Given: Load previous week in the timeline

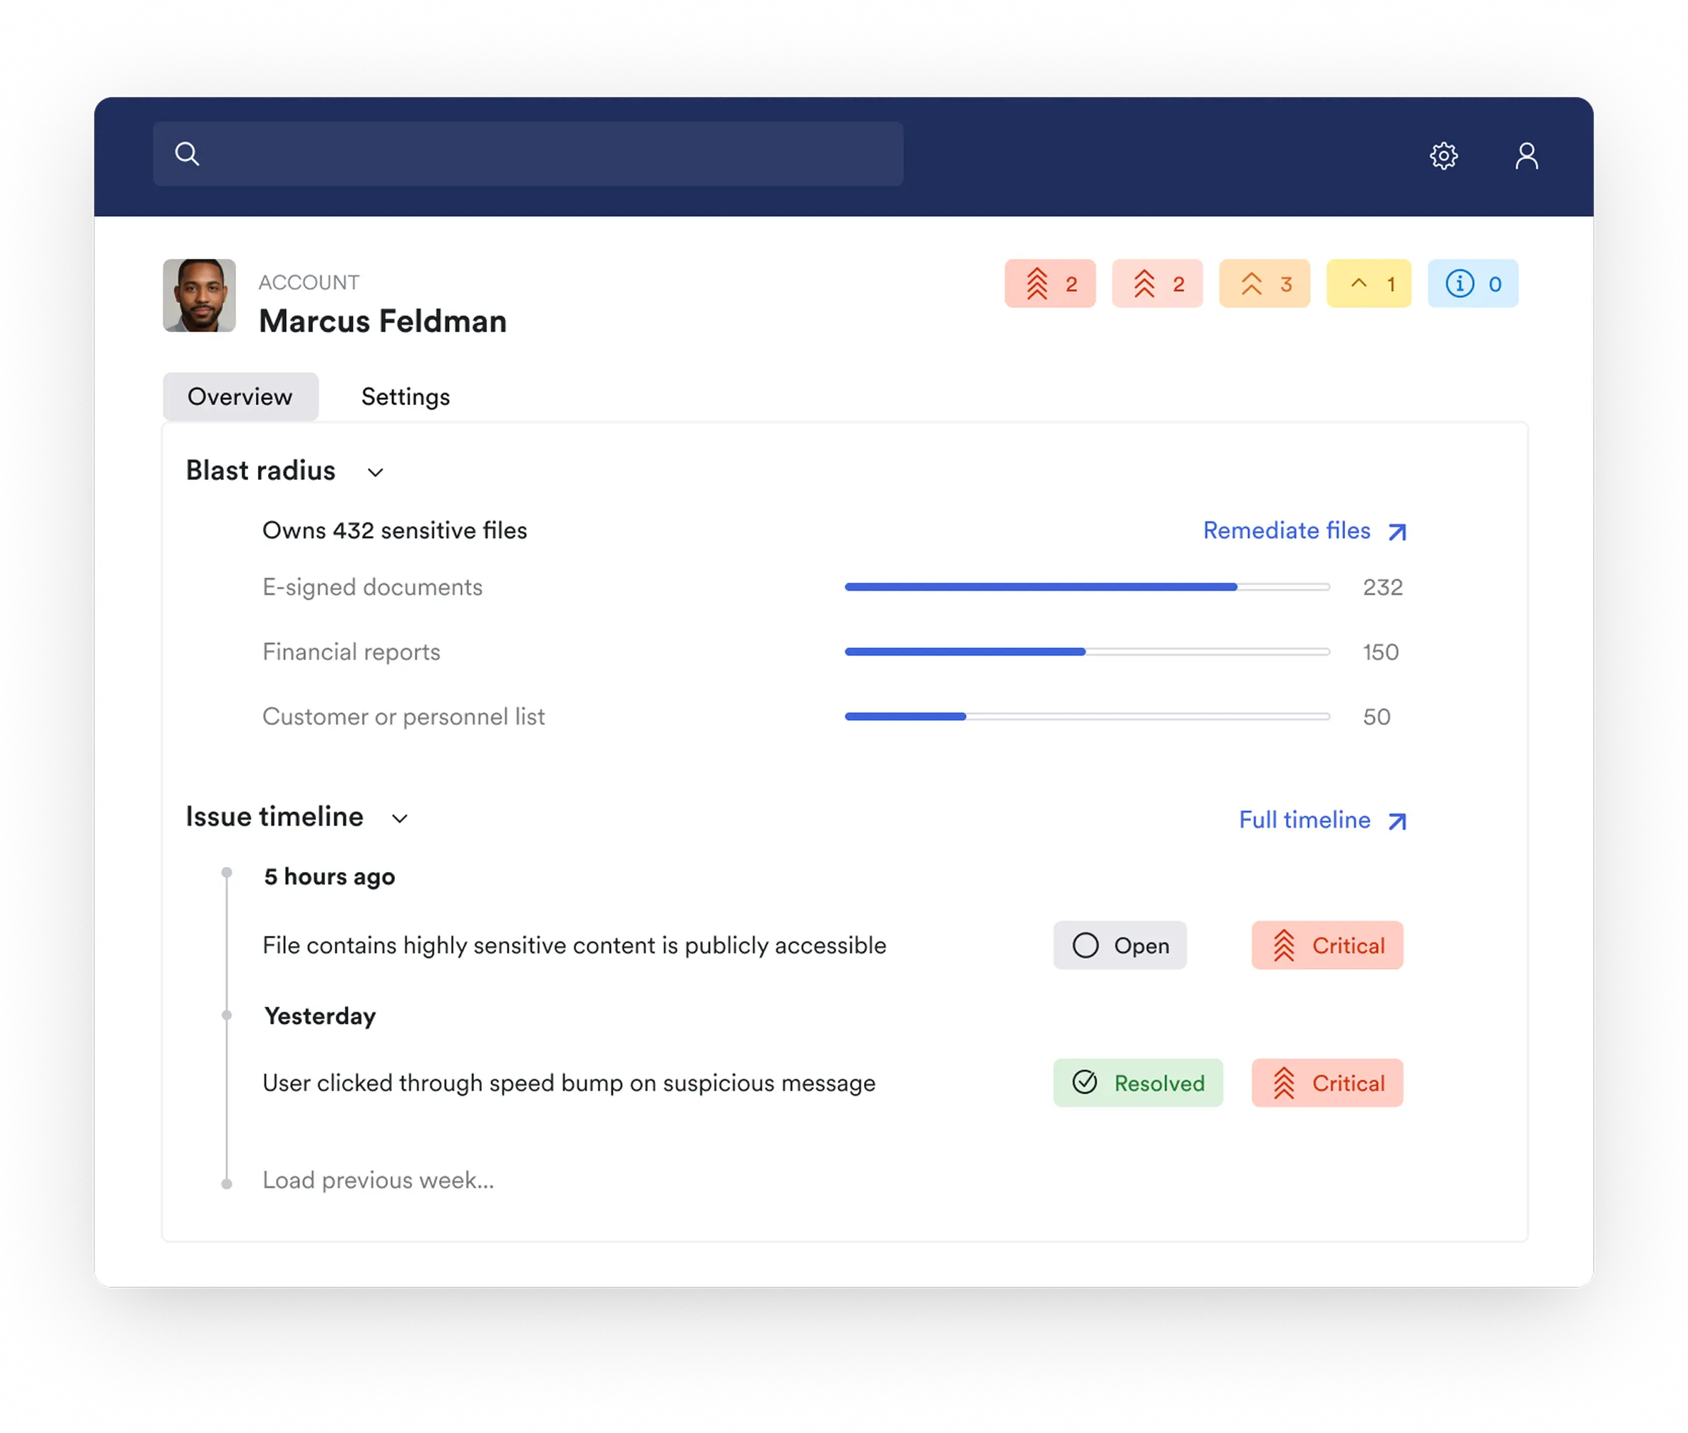Looking at the screenshot, I should (x=378, y=1179).
